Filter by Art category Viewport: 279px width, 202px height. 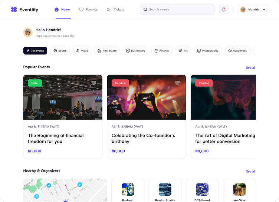tap(183, 51)
